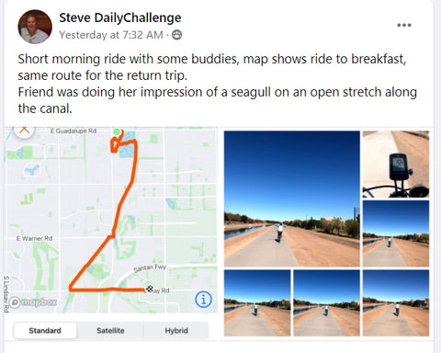Click the post audience privacy icon
The height and width of the screenshot is (353, 441).
[x=176, y=35]
